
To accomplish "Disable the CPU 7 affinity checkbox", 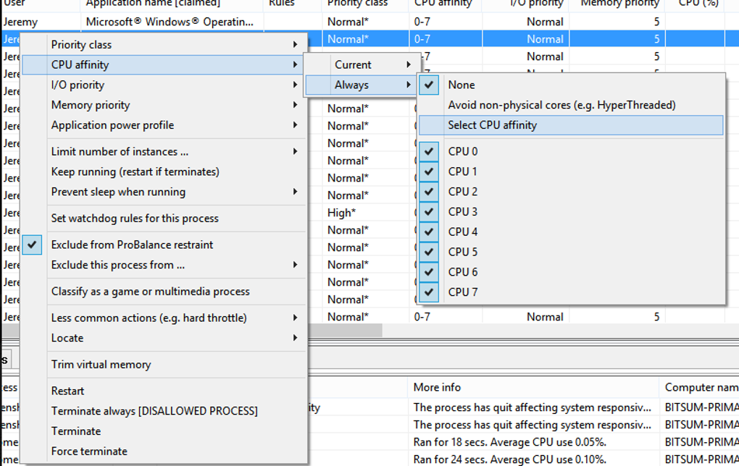I will [x=429, y=292].
